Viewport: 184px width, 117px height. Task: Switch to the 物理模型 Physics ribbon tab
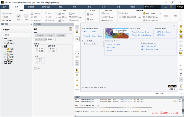[31, 7]
